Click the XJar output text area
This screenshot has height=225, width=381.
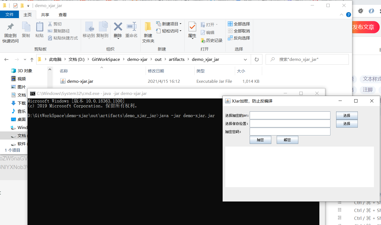pos(300,167)
